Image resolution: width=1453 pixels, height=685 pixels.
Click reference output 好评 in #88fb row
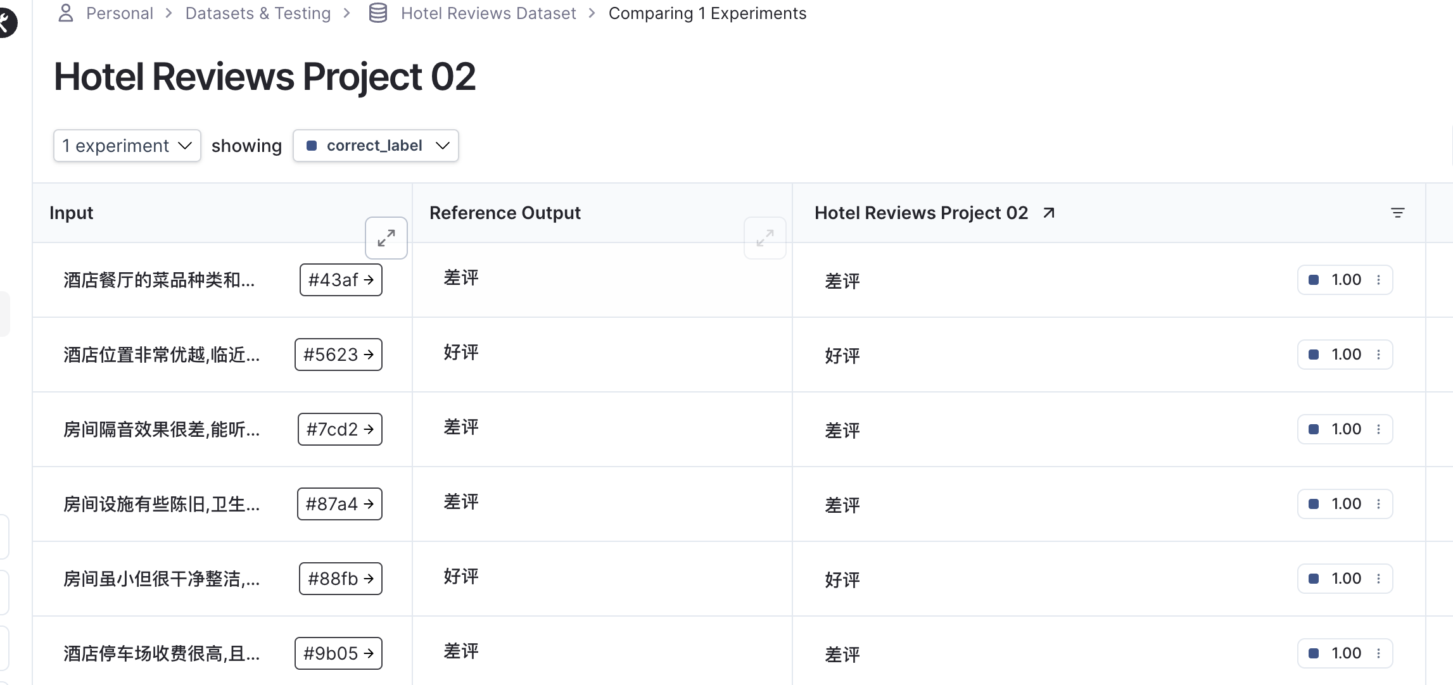[461, 577]
